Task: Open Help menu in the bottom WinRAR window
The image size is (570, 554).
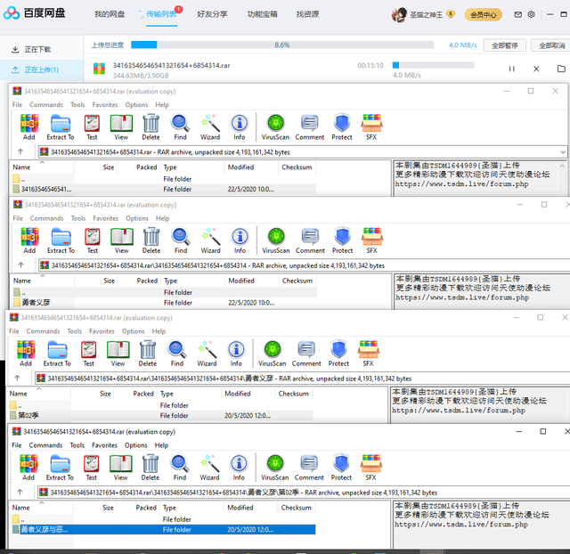Action: [x=161, y=445]
